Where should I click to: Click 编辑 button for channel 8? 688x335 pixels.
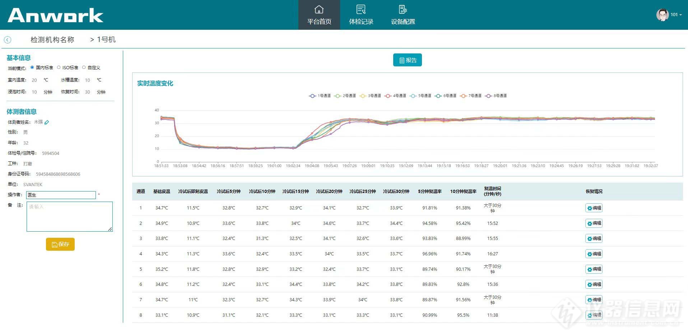[594, 315]
